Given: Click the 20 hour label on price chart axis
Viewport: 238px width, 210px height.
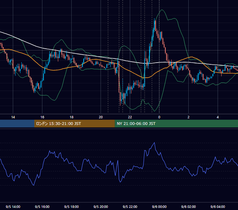Looking at the screenshot, I should [x=101, y=117].
